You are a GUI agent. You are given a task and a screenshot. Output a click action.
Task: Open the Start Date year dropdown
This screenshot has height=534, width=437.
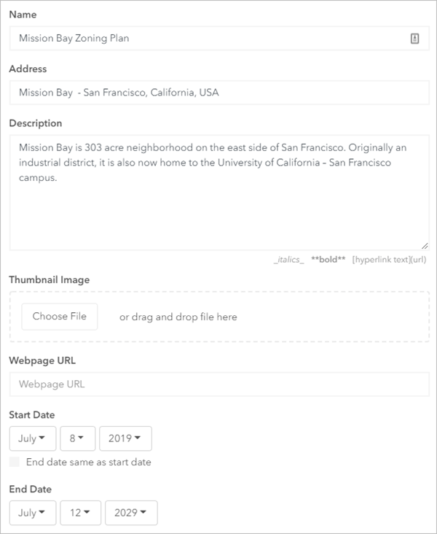click(x=125, y=438)
